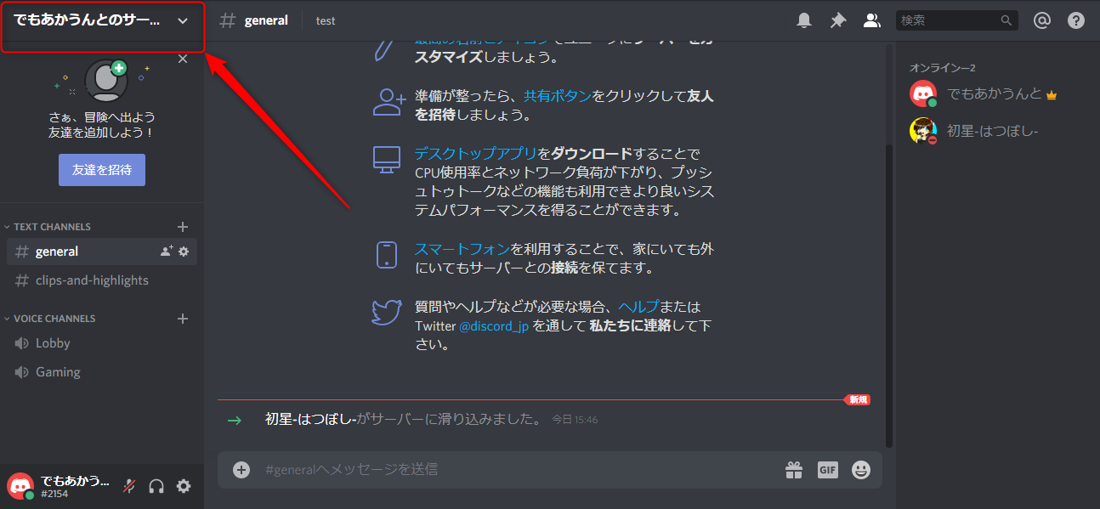Click the Twitter bird icon
The height and width of the screenshot is (509, 1100).
(387, 312)
